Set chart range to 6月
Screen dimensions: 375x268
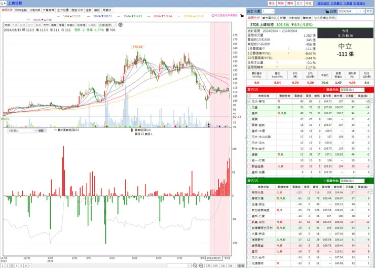coord(215,265)
